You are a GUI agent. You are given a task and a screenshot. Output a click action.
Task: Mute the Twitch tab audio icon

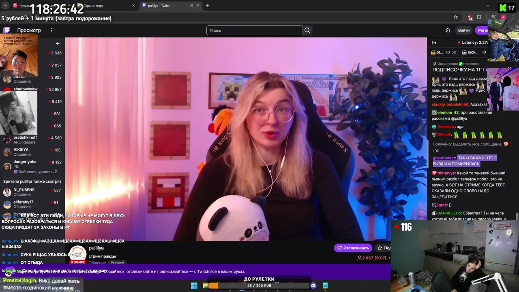pyautogui.click(x=191, y=6)
